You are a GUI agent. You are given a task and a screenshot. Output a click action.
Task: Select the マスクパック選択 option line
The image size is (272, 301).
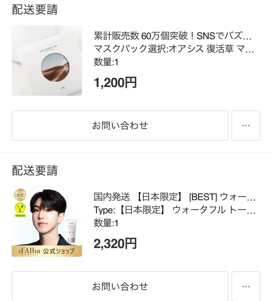coord(174,49)
